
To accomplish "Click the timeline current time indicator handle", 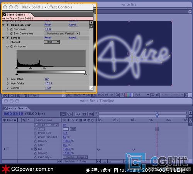I will 157,115.
